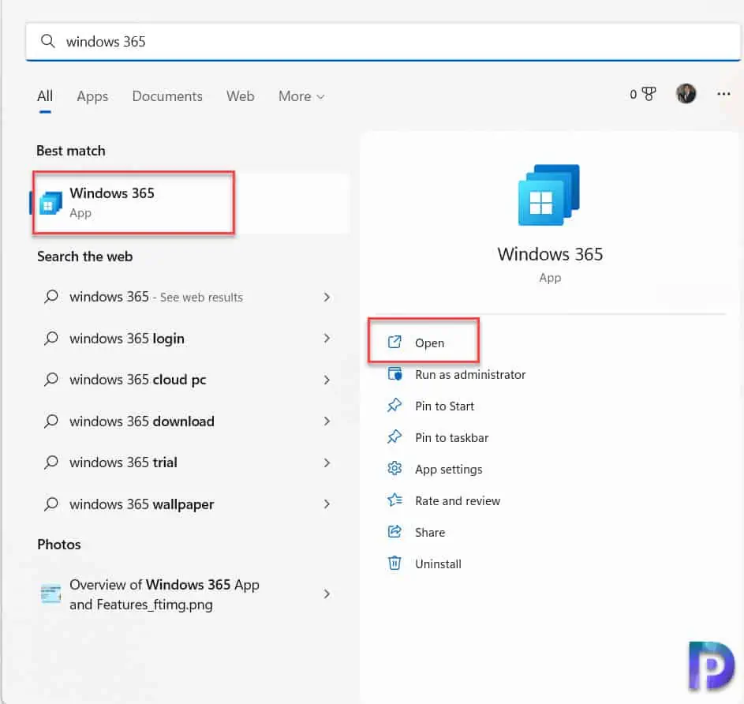Click the search magnifier icon in the search box

click(x=47, y=41)
